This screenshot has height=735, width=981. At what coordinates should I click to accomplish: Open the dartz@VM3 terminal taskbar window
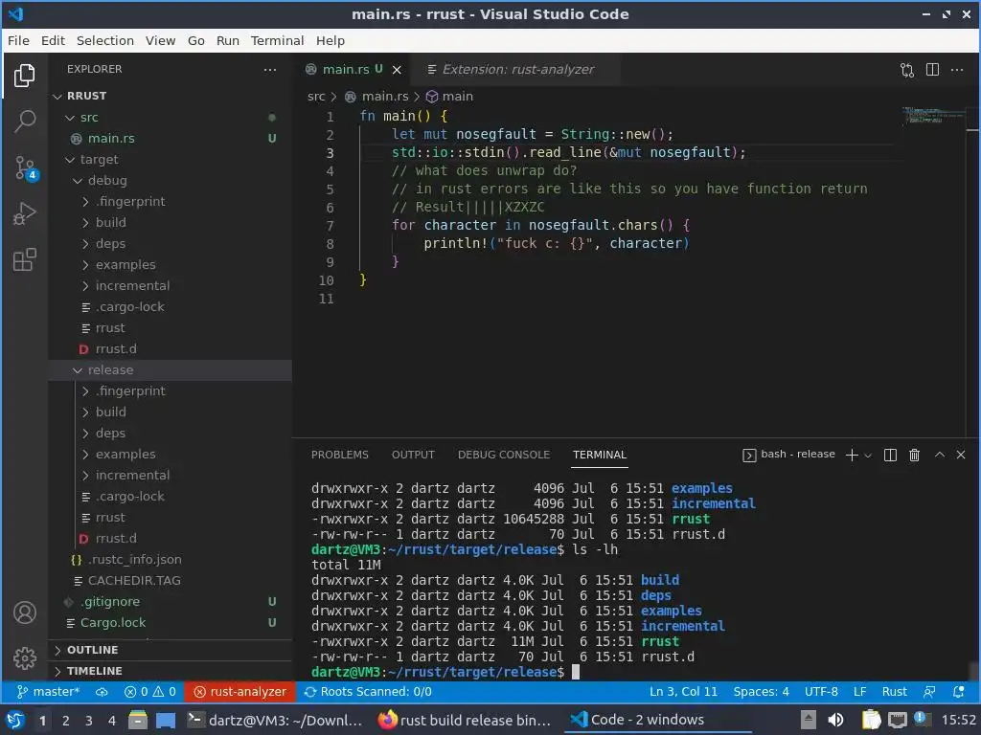(x=275, y=721)
